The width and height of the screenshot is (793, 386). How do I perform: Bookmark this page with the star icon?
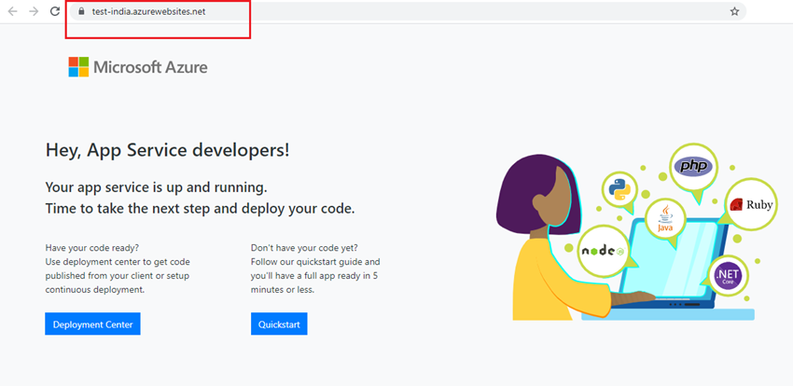(x=734, y=11)
